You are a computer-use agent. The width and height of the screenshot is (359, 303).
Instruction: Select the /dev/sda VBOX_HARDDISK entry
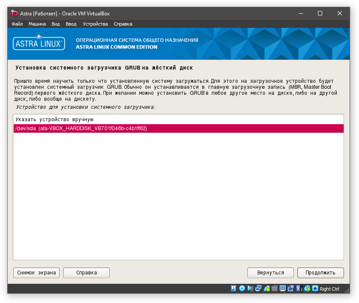tap(178, 128)
